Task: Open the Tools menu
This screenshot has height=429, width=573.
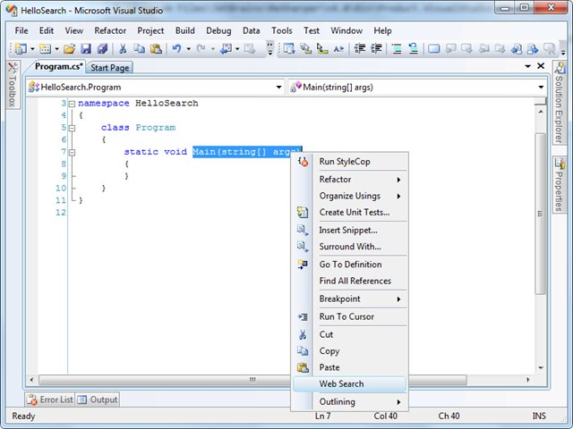Action: click(282, 30)
